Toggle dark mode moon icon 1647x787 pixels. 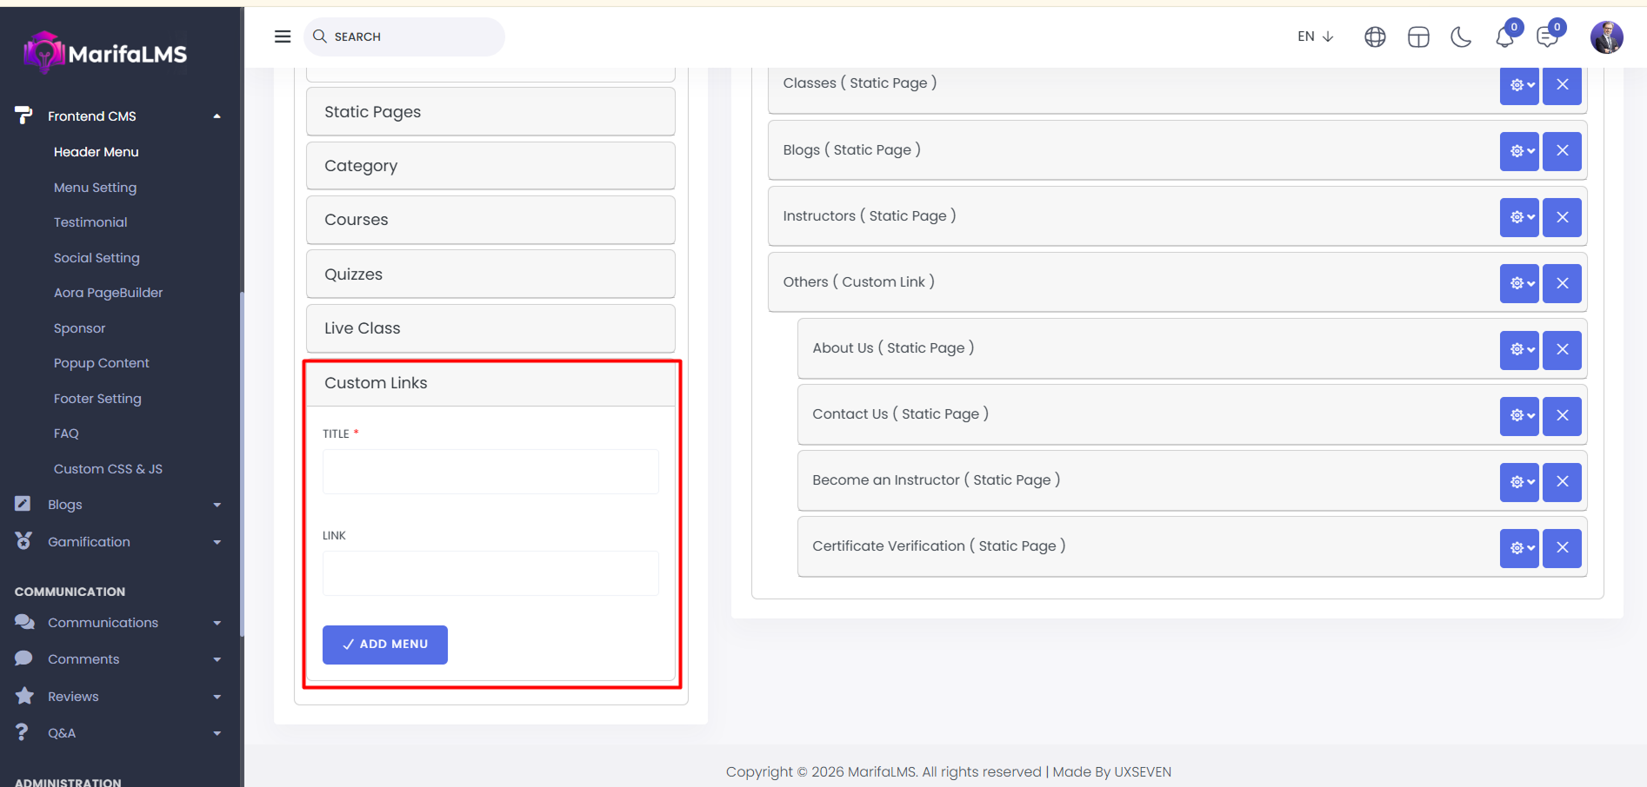coord(1461,36)
